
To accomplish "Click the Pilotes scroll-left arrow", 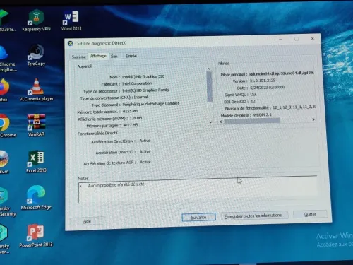I will click(x=221, y=122).
